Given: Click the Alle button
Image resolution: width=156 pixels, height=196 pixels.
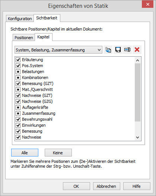Looking at the screenshot, I should (x=25, y=153).
